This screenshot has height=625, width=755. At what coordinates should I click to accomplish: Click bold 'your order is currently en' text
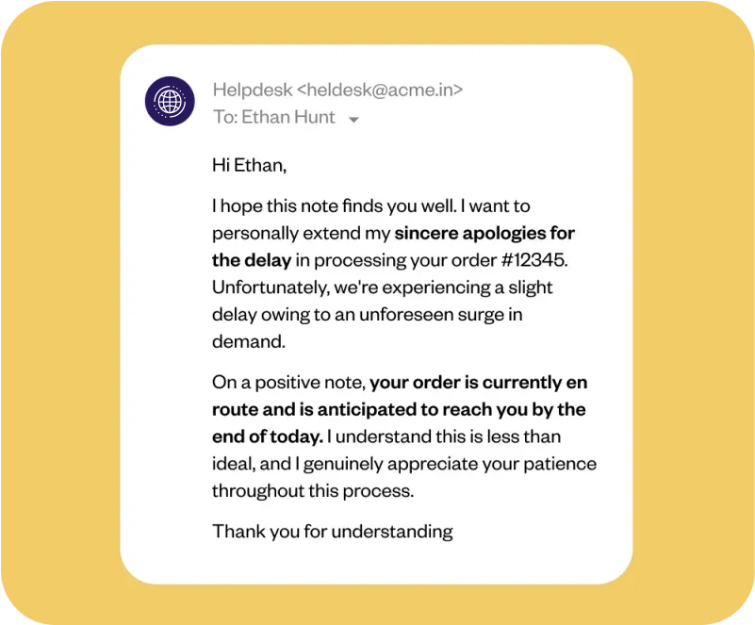point(479,383)
